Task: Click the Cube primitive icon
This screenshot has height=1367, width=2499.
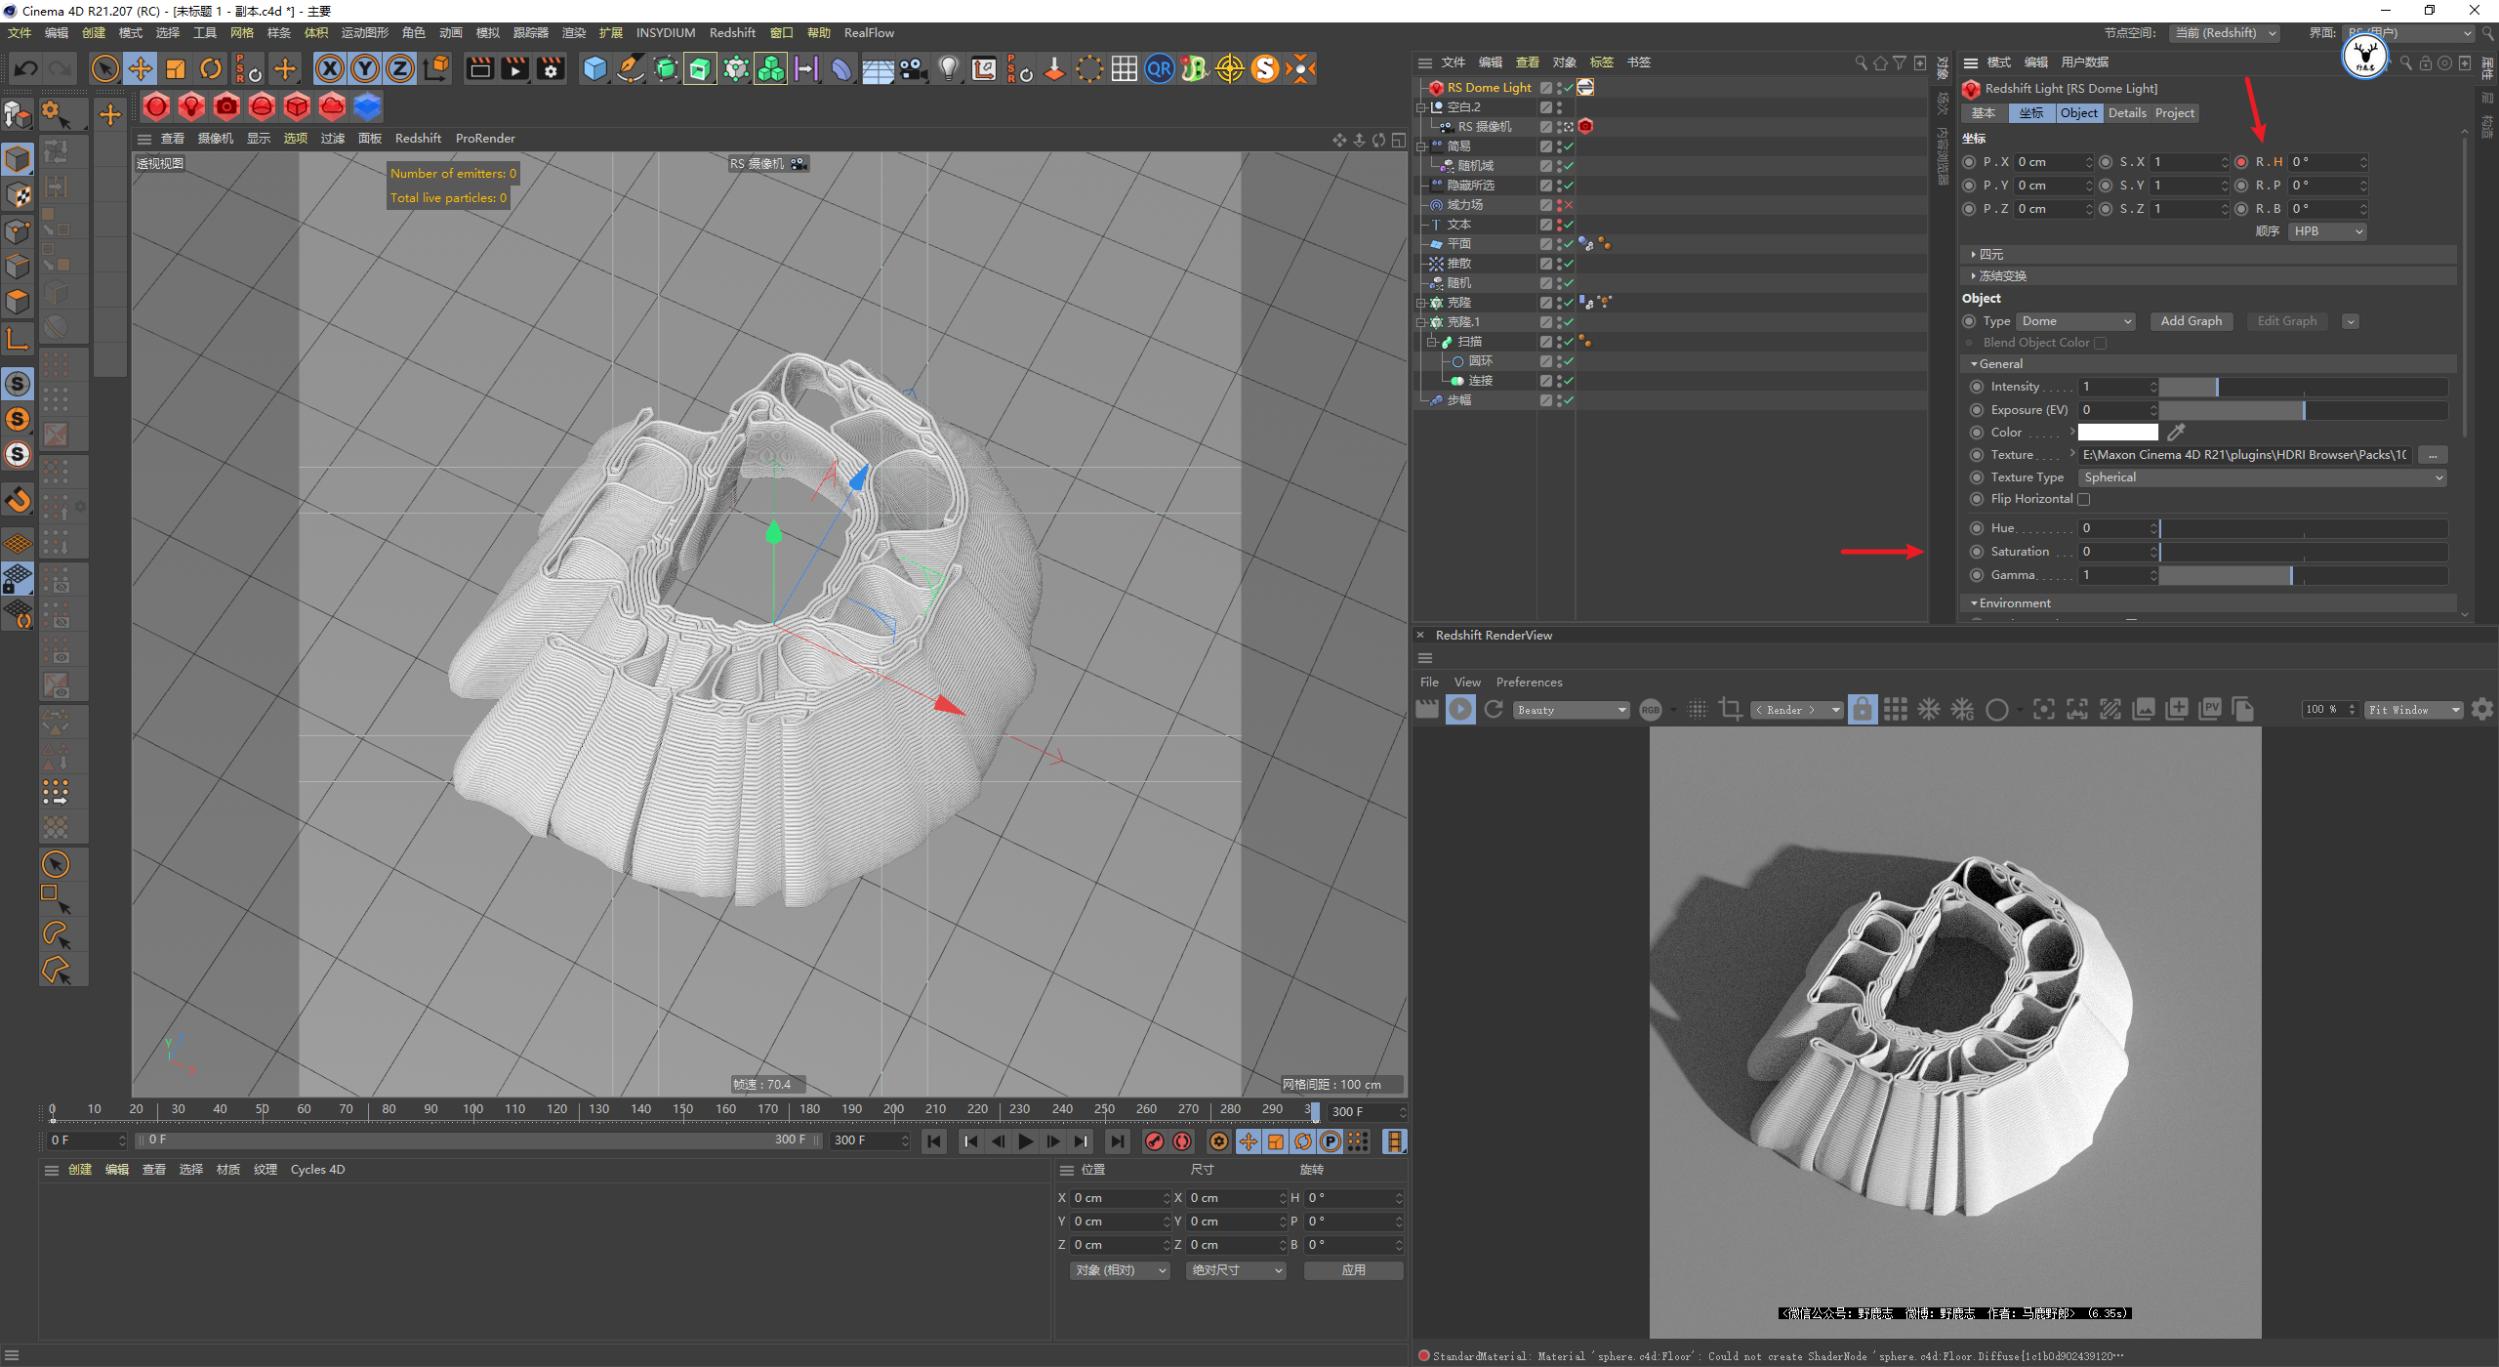Action: pos(594,68)
